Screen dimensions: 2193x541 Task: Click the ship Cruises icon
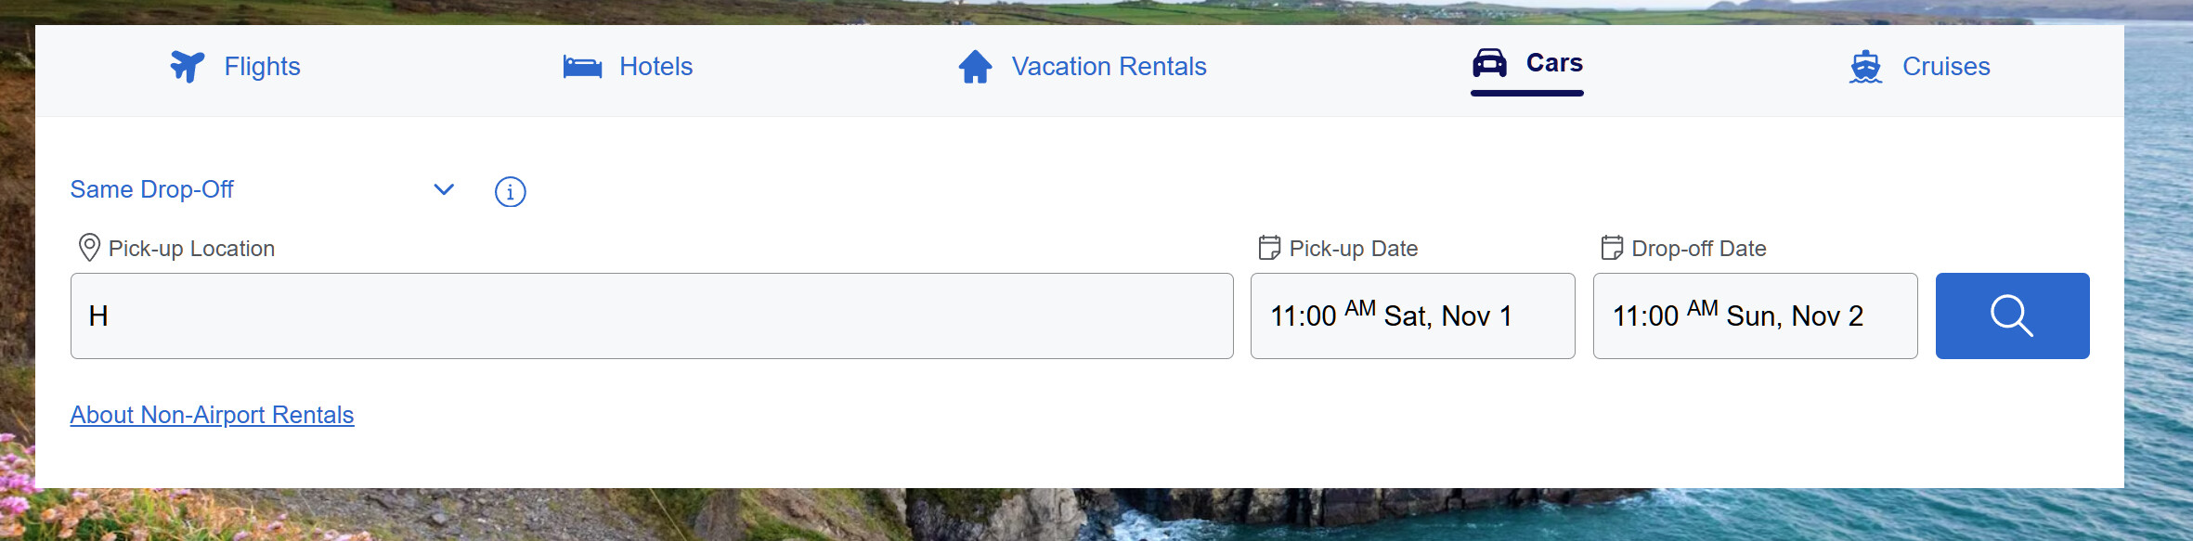[1865, 67]
